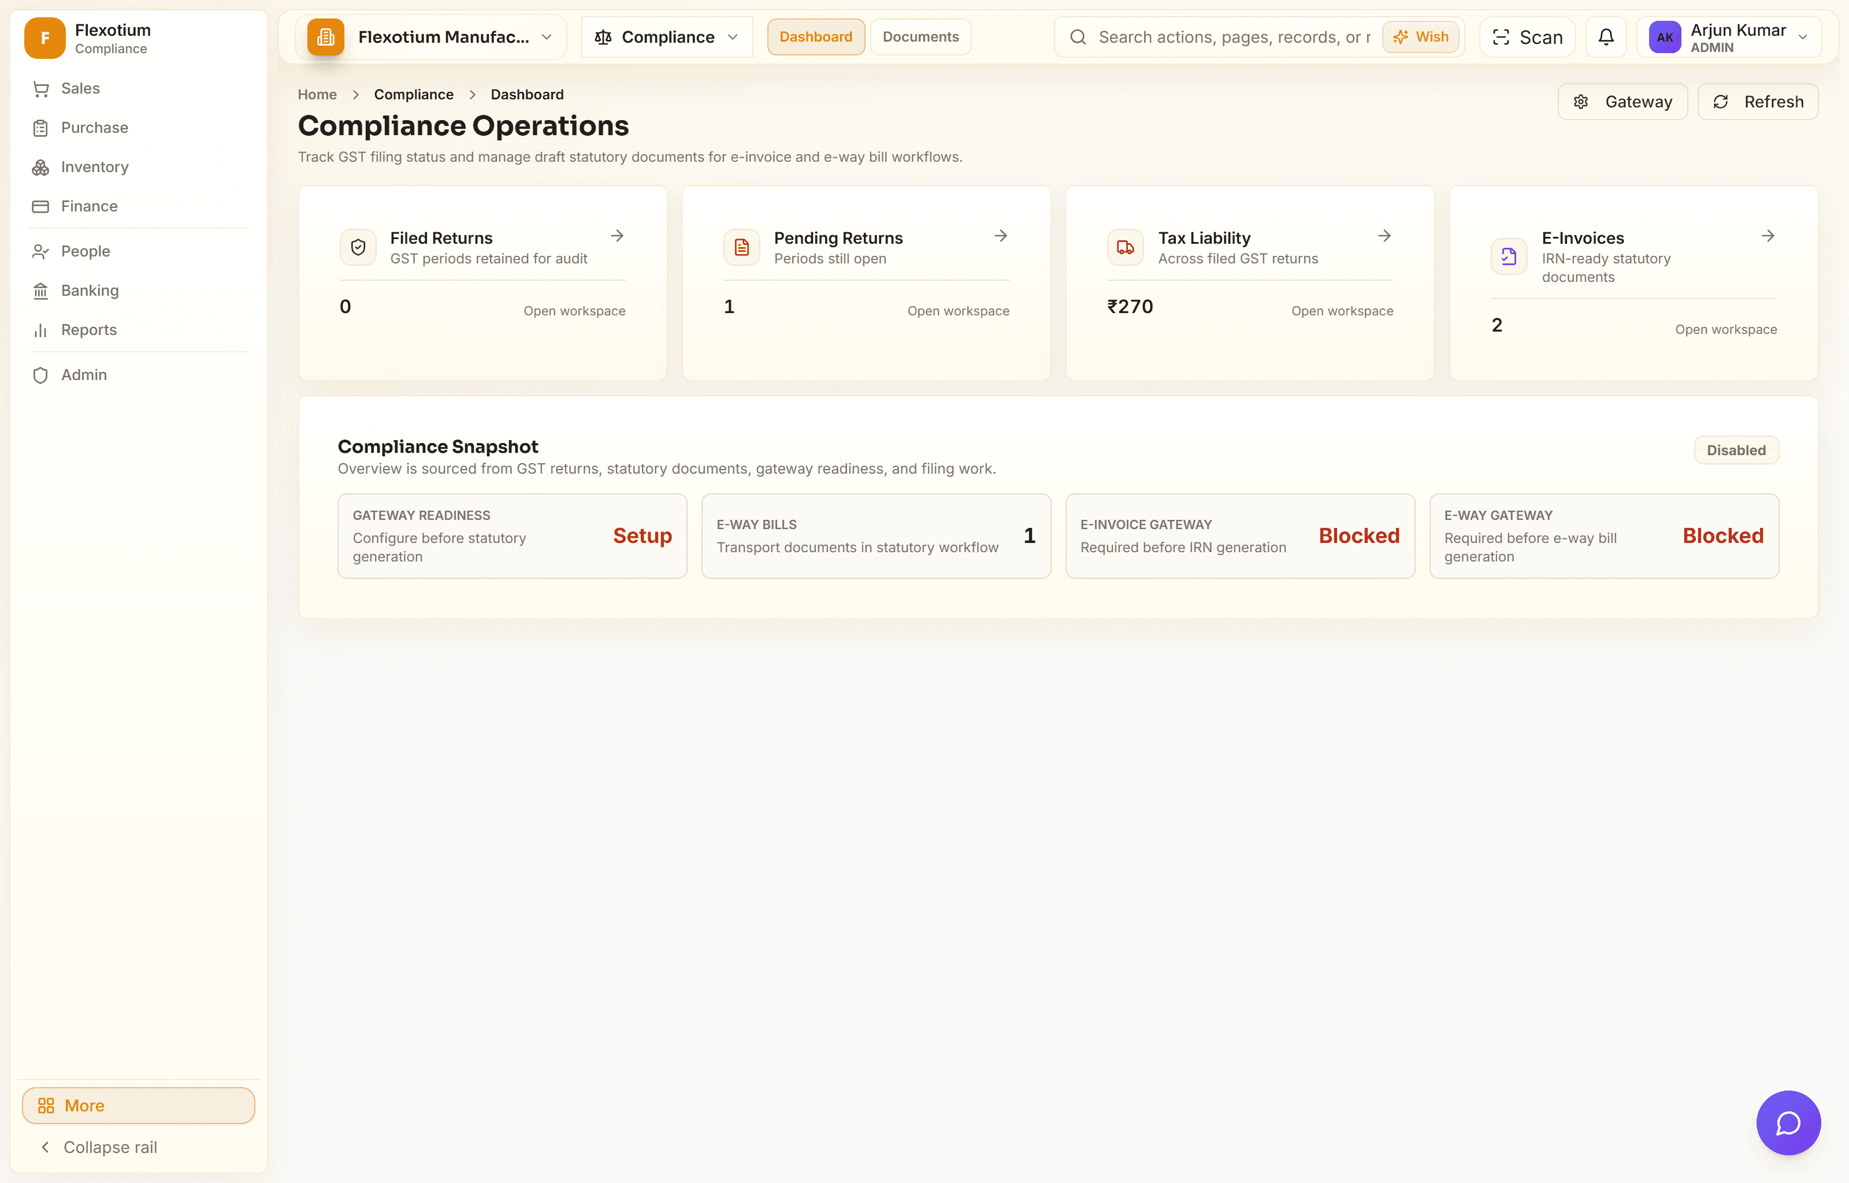Click the Compliance Operations heading
The height and width of the screenshot is (1183, 1849).
pos(463,126)
